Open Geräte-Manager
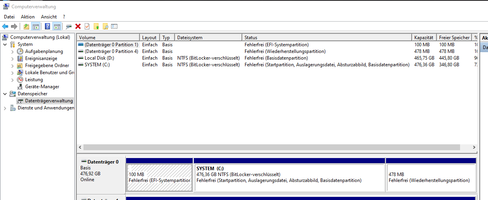This screenshot has width=488, height=200. click(42, 87)
